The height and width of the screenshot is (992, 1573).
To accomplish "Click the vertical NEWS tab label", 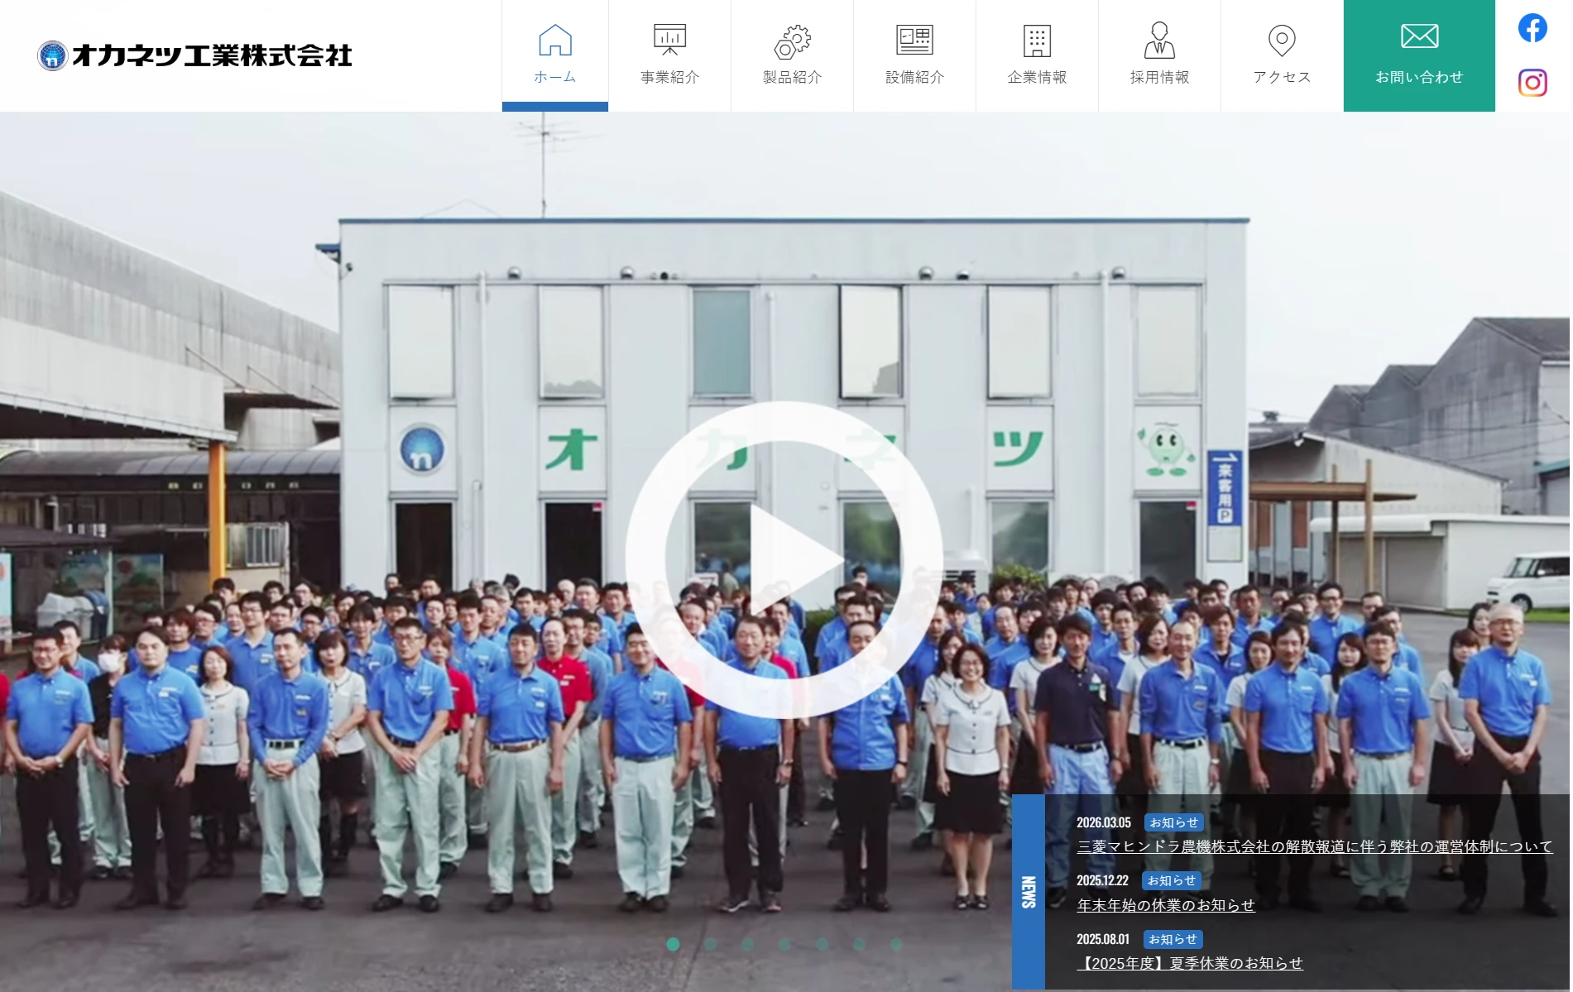I will pos(1029,892).
